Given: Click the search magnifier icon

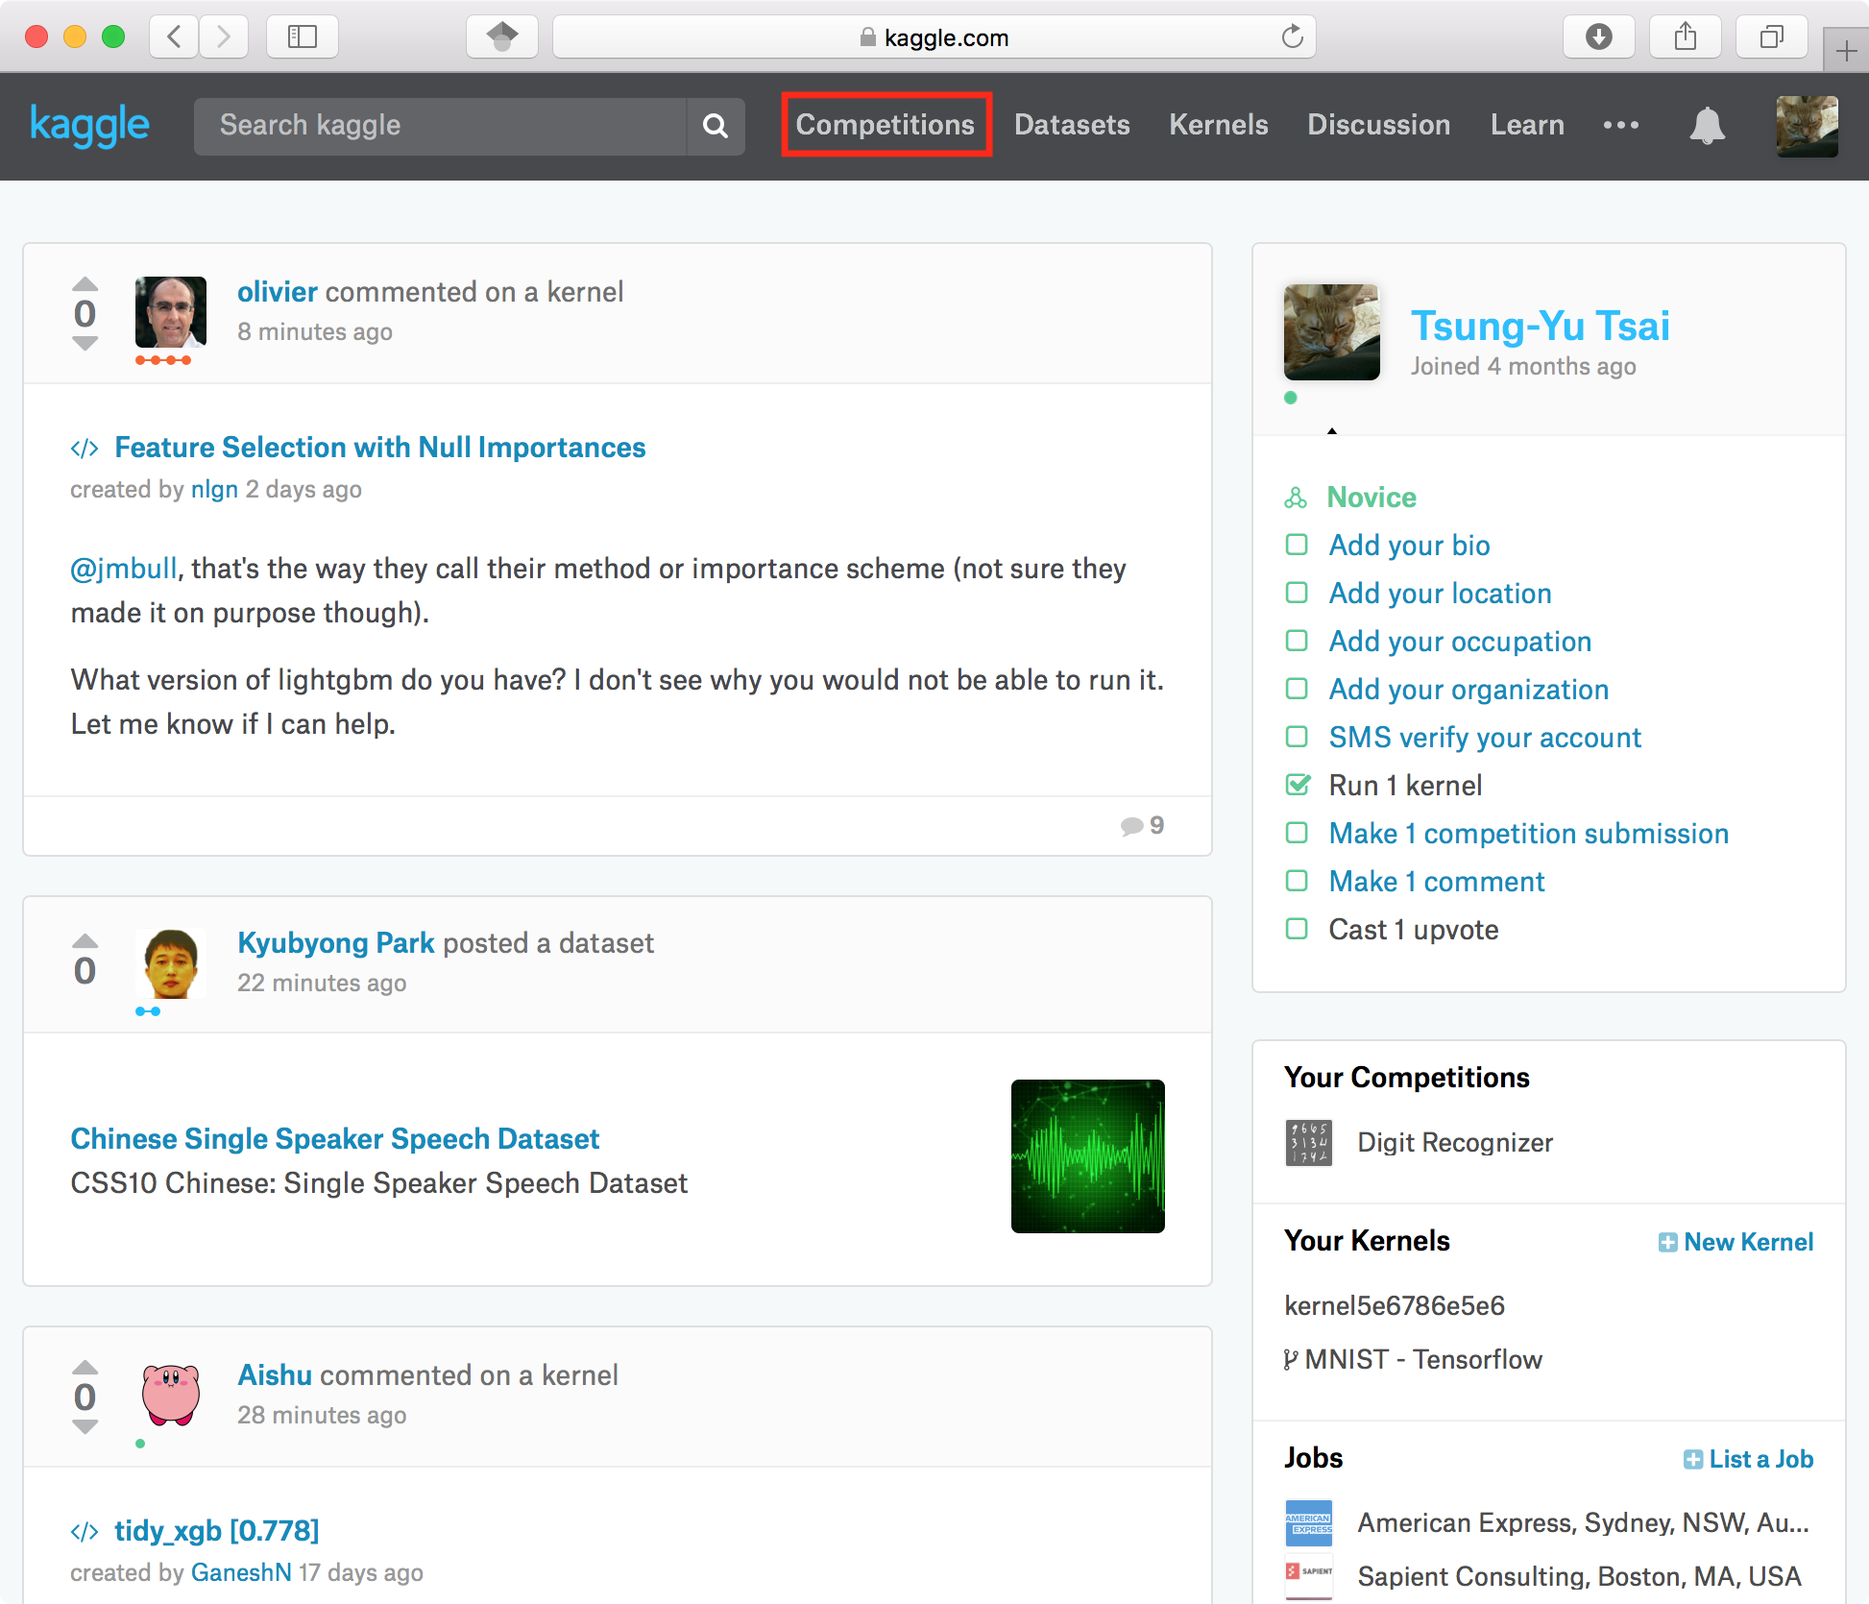Looking at the screenshot, I should [x=715, y=126].
